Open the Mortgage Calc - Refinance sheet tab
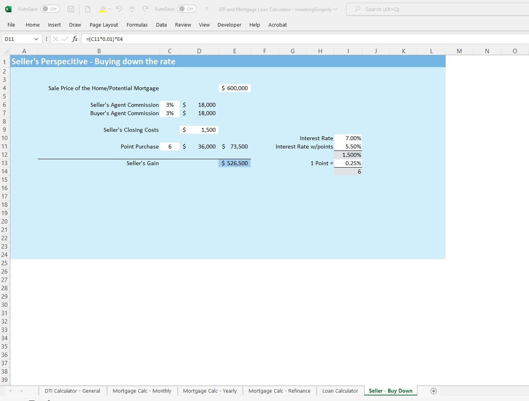529x401 pixels. click(279, 391)
